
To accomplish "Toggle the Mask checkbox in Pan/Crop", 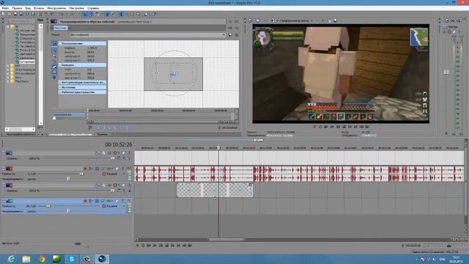I will [54, 119].
